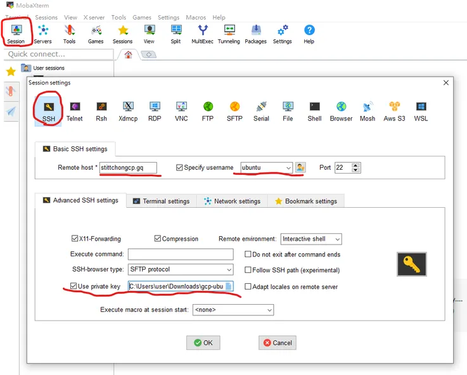Click the Remote host input field
Image resolution: width=467 pixels, height=375 pixels.
pos(128,168)
